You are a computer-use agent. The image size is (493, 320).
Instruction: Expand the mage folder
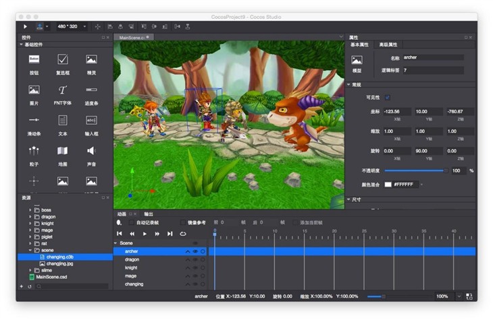30,230
